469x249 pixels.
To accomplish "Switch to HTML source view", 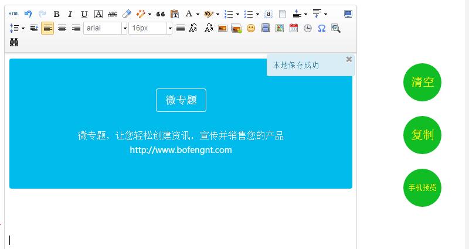I will [x=13, y=13].
